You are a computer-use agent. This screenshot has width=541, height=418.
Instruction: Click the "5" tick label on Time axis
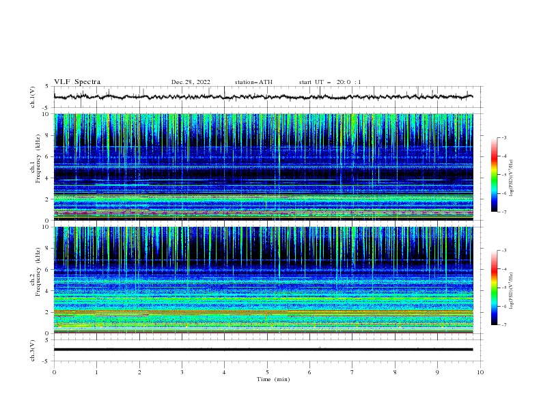[x=267, y=372]
